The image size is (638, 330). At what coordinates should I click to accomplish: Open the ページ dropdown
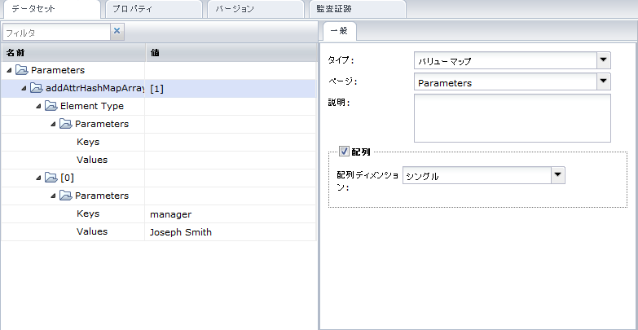[603, 81]
